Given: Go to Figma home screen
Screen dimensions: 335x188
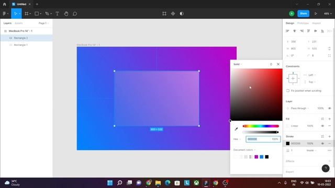Looking at the screenshot, I should (5, 4).
